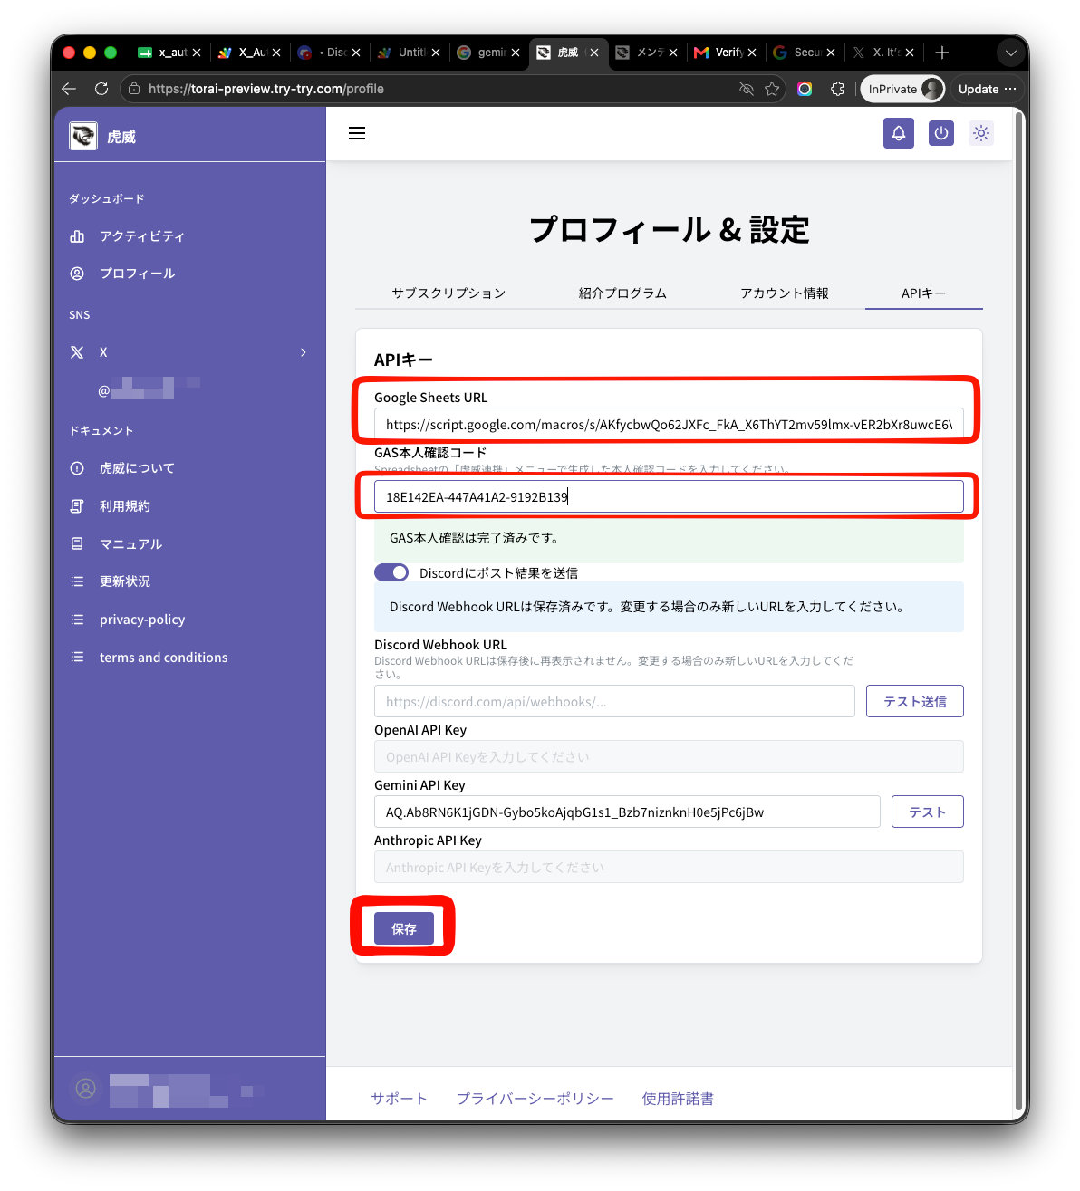
Task: Open privacy-policy in the sidebar
Action: click(142, 620)
